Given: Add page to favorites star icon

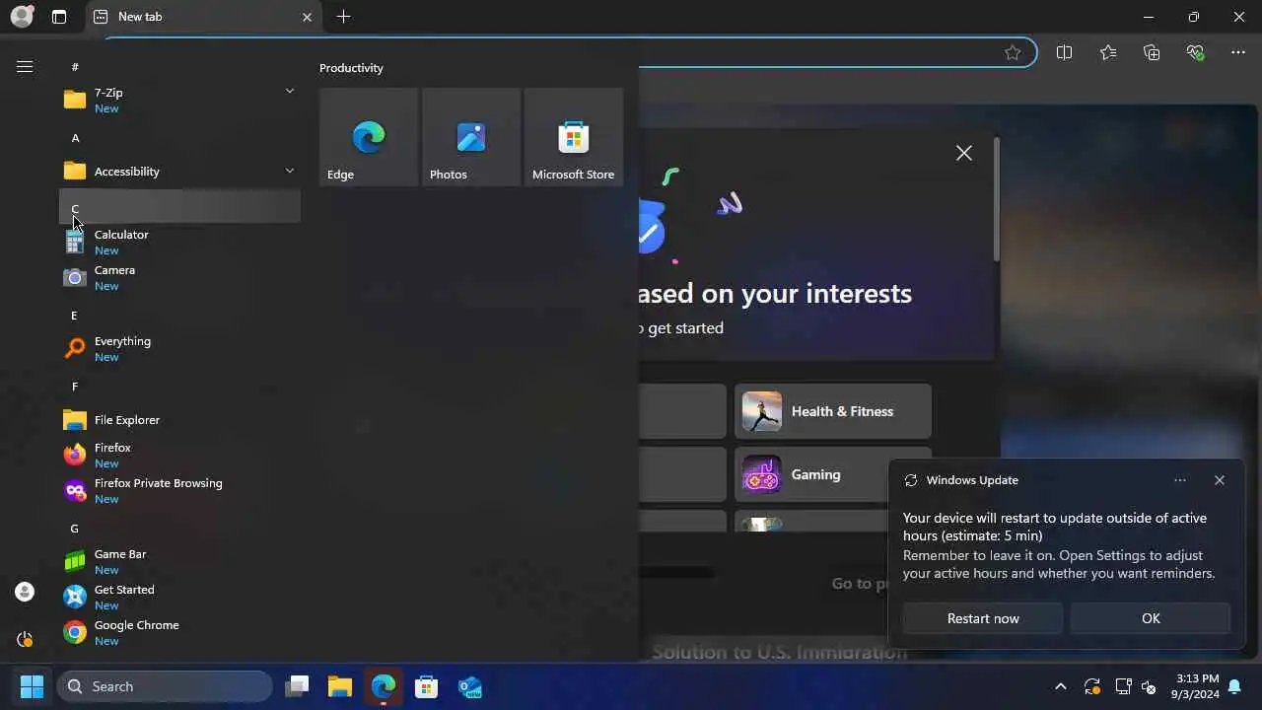Looking at the screenshot, I should click(x=1013, y=52).
